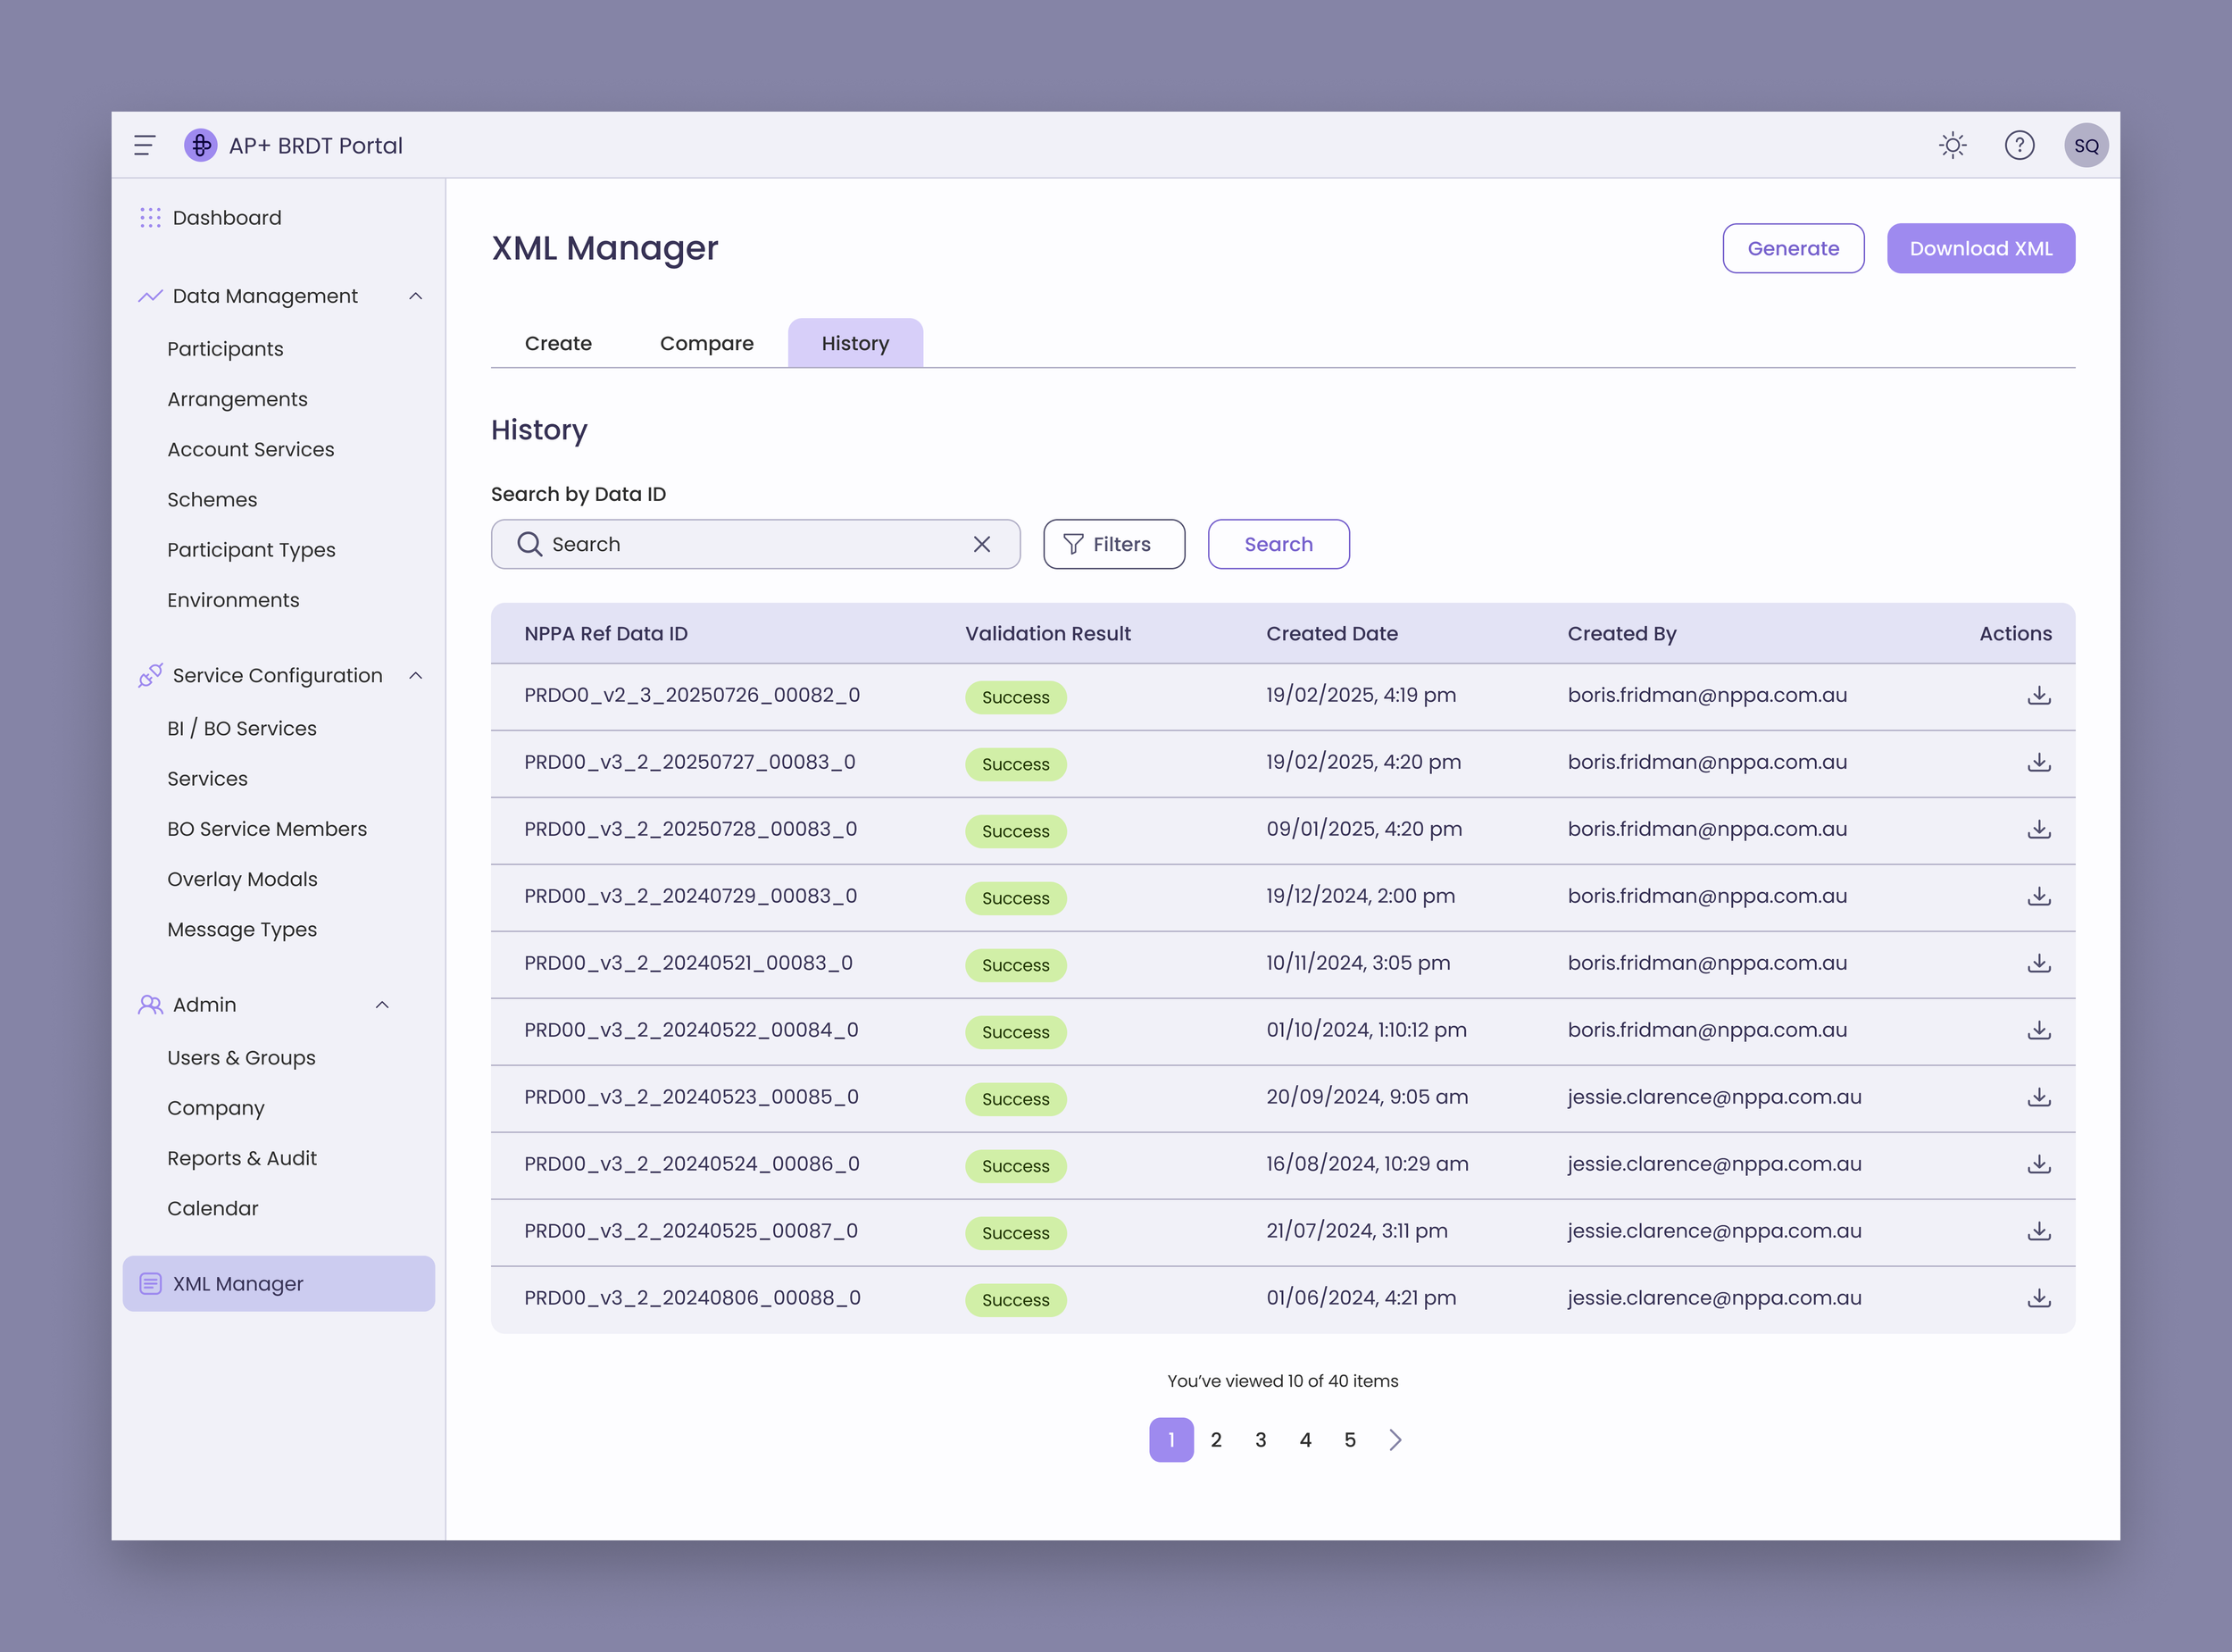Switch to the Create tab
2232x1652 pixels.
point(558,344)
